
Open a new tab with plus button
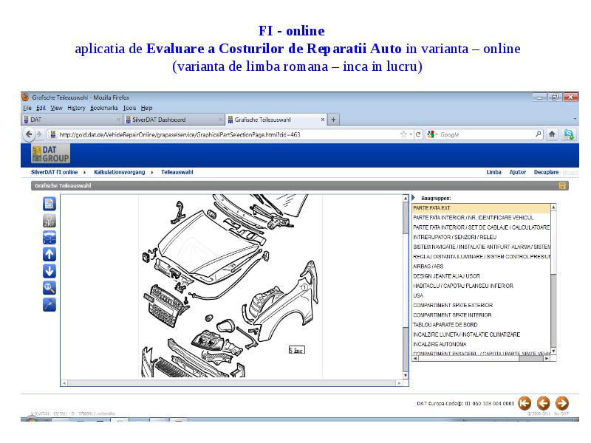[333, 120]
